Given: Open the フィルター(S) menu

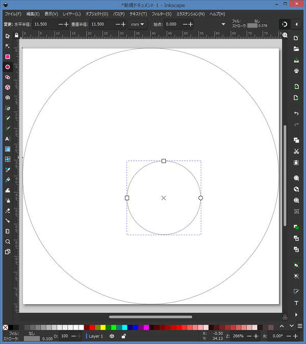Looking at the screenshot, I should click(x=162, y=14).
